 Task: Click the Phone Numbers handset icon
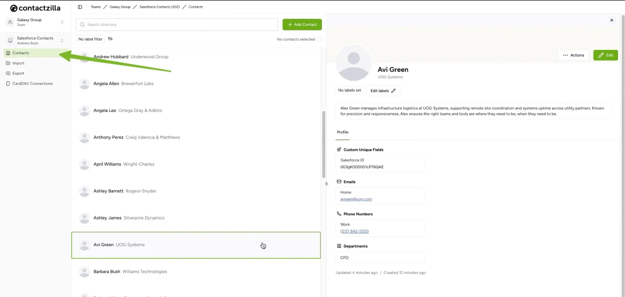[x=339, y=214]
